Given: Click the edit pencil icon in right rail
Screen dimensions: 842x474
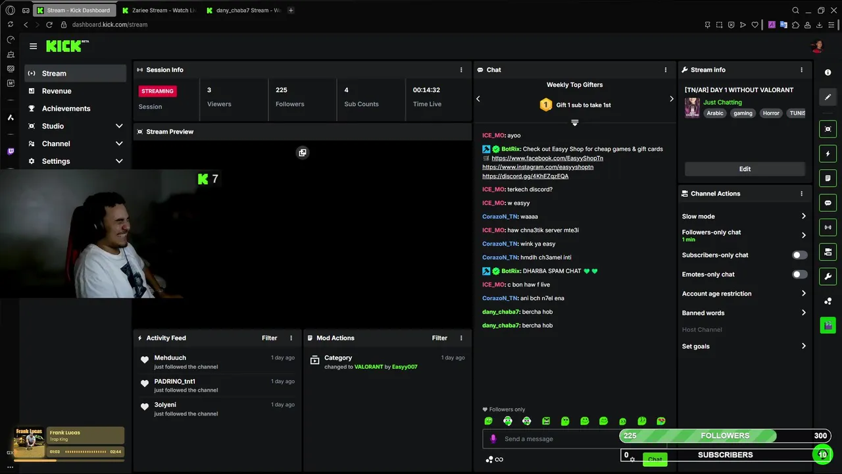Looking at the screenshot, I should (828, 97).
